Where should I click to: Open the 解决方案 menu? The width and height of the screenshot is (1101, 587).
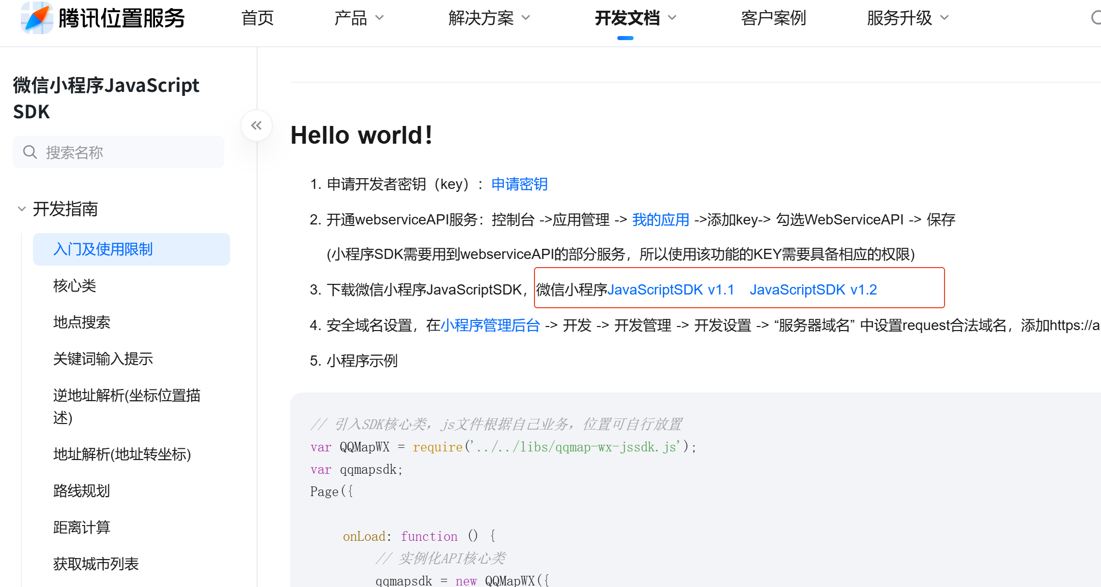(x=481, y=18)
